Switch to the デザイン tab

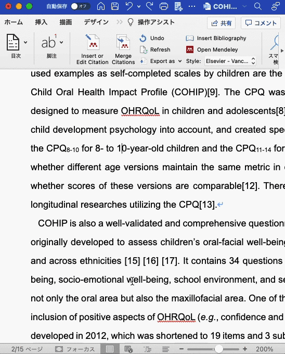click(x=96, y=22)
